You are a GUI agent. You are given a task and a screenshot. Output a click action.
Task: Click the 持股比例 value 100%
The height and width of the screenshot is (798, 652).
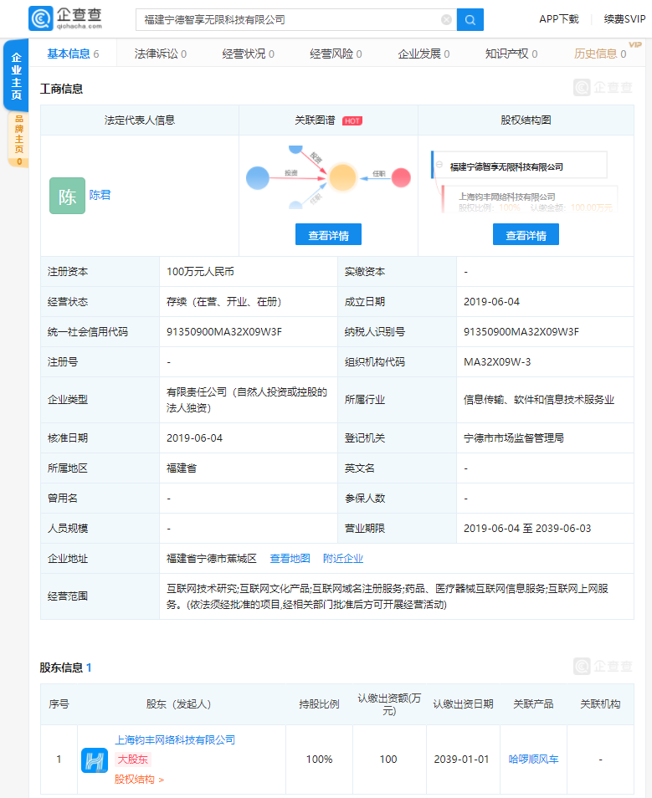[x=320, y=760]
